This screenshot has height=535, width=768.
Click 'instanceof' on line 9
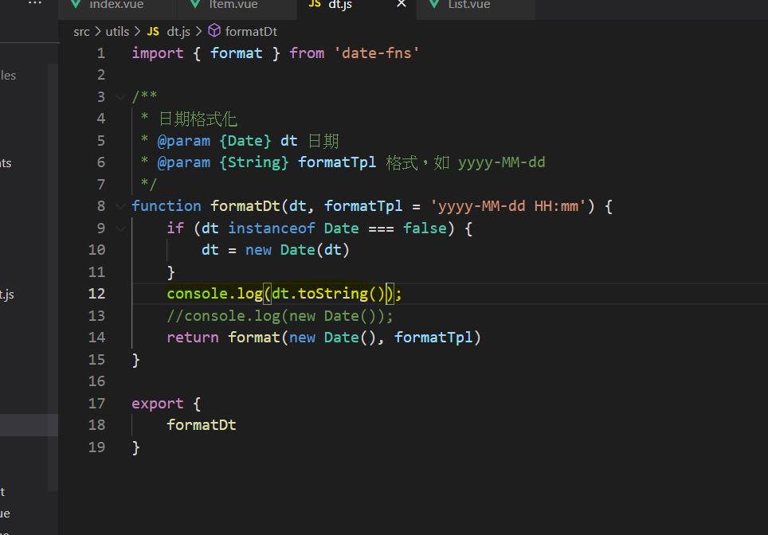click(272, 228)
